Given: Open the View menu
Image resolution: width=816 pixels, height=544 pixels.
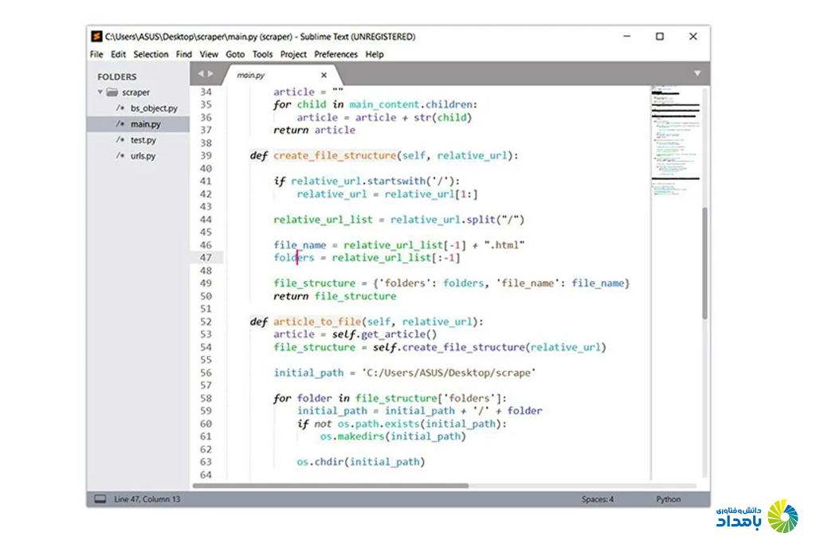Looking at the screenshot, I should point(209,54).
